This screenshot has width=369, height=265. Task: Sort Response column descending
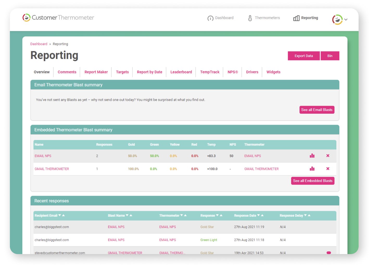(217, 215)
